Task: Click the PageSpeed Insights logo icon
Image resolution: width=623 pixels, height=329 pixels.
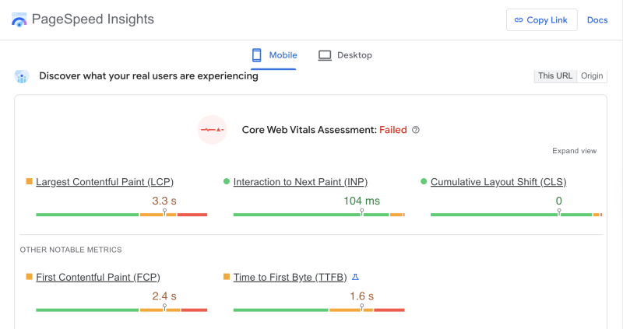Action: click(19, 20)
